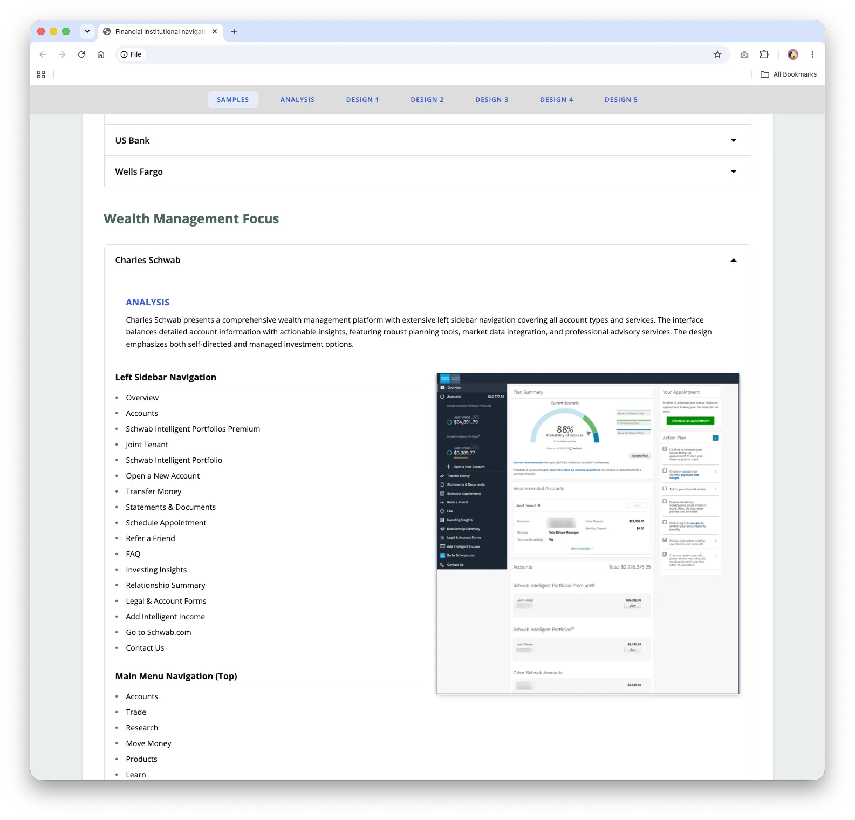Click the camera screenshot extension icon
The width and height of the screenshot is (855, 820).
744,54
